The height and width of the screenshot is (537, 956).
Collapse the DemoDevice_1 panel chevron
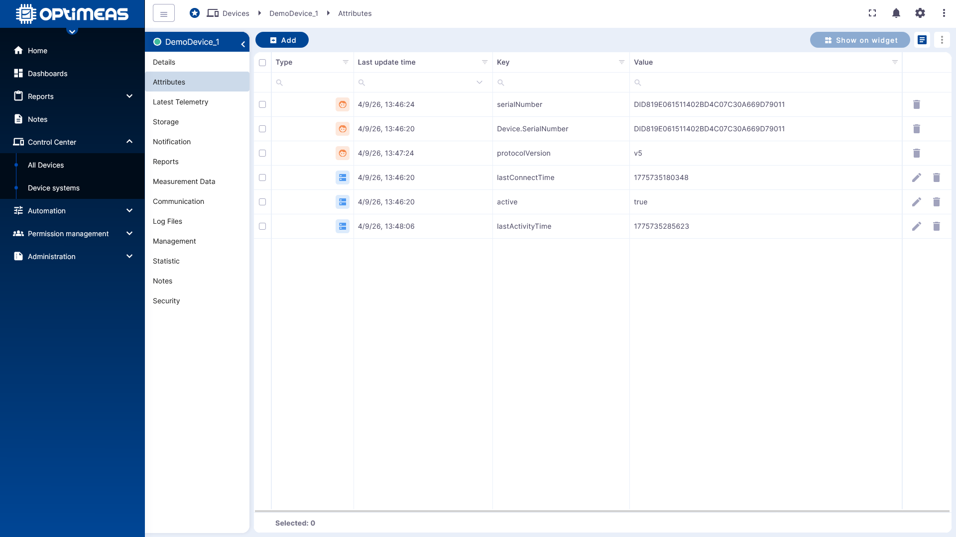tap(243, 44)
